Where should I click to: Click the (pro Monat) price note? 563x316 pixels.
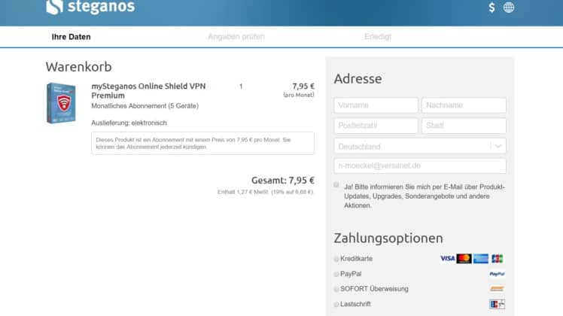click(299, 95)
